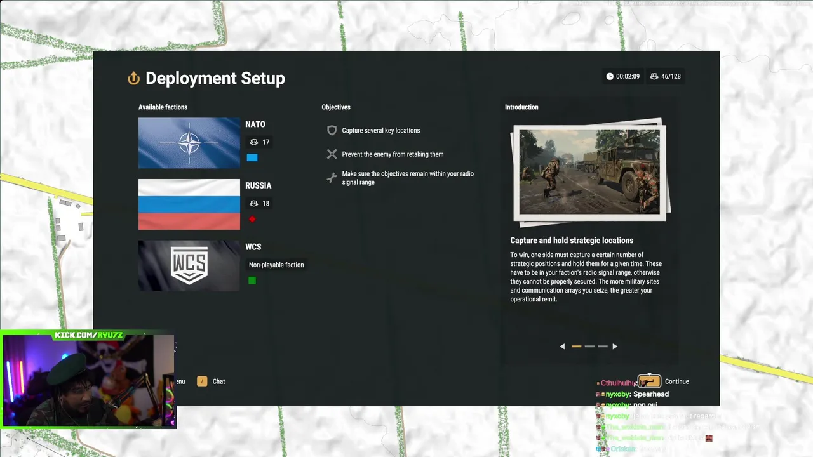
Task: Select the Russia faction flag
Action: tap(189, 204)
